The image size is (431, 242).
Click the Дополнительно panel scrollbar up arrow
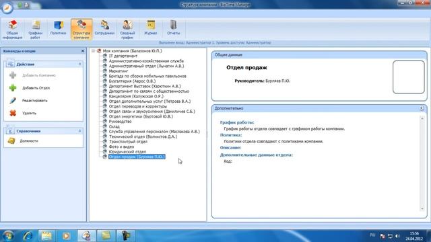(x=422, y=118)
